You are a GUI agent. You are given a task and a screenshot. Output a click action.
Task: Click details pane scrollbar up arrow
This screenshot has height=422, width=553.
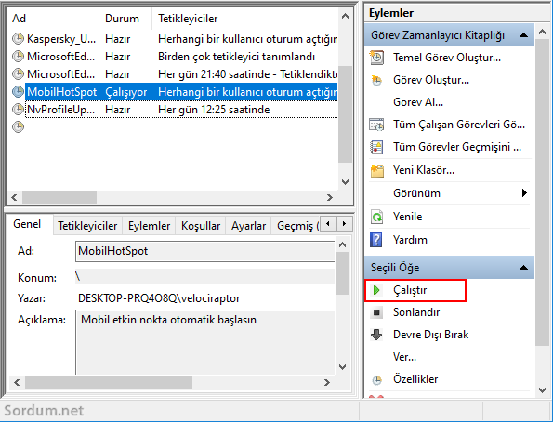342,244
